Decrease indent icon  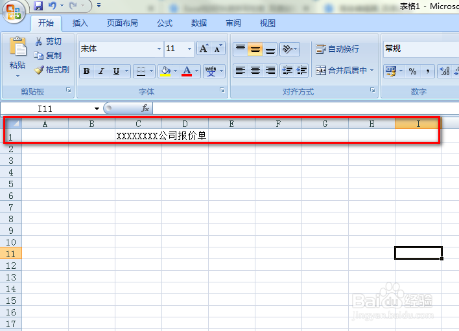click(x=287, y=71)
